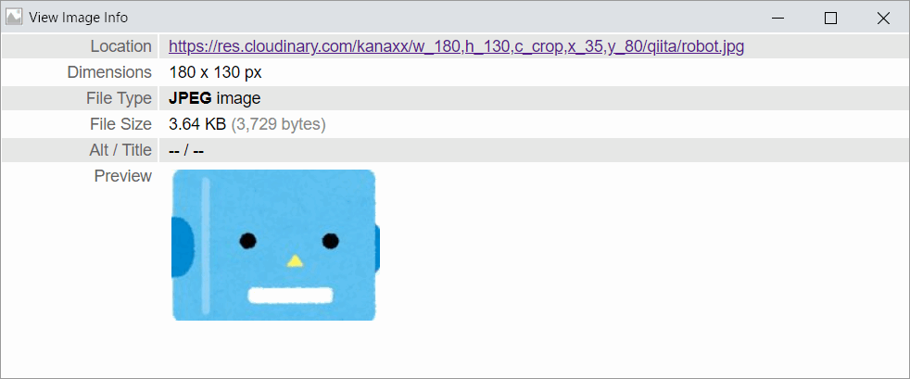Click the bold JPEG file type text
910x379 pixels.
tap(190, 98)
